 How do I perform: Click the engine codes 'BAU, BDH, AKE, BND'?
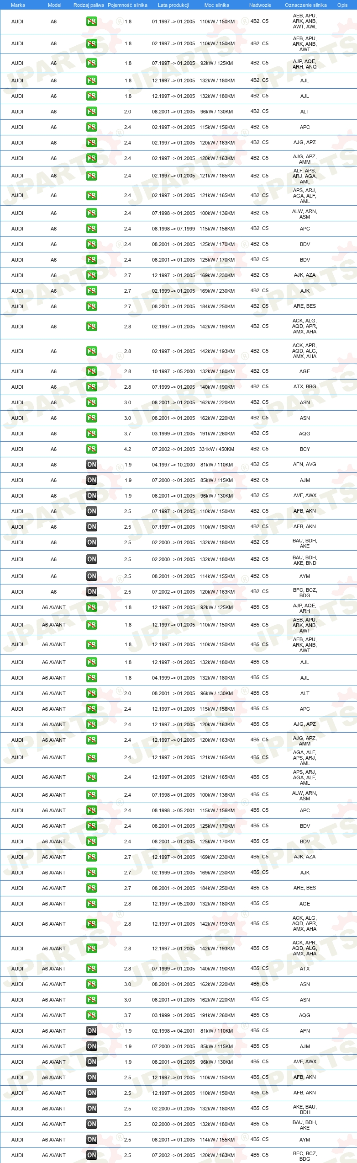[x=305, y=560]
